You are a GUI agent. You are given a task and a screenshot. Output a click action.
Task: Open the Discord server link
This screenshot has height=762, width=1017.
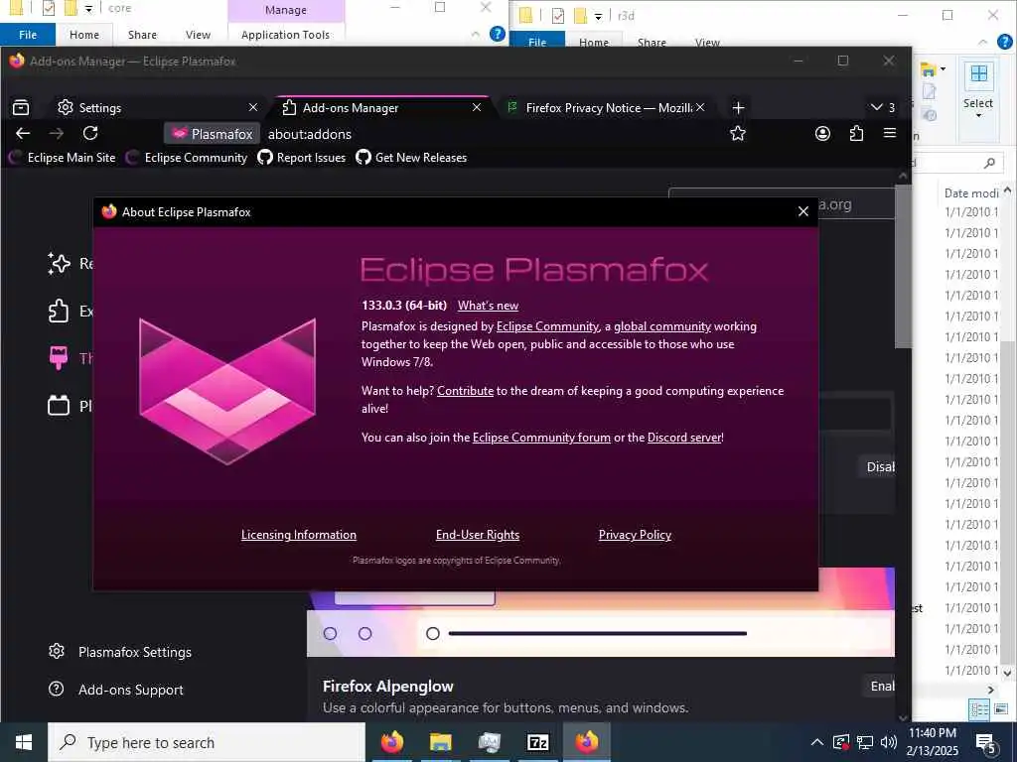[684, 438]
